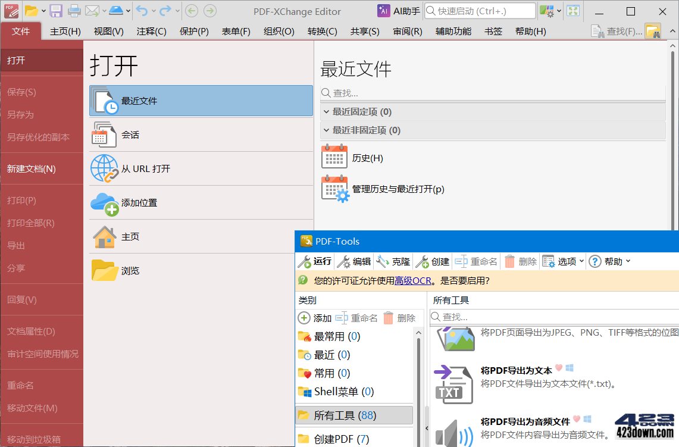Click the 快速启动 (Ctrl+.) search box

pos(480,11)
